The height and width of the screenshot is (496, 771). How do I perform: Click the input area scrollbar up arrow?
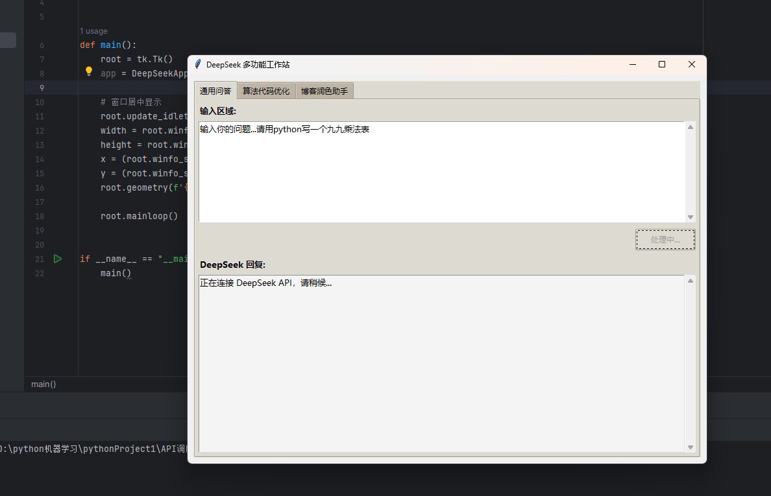tap(691, 127)
